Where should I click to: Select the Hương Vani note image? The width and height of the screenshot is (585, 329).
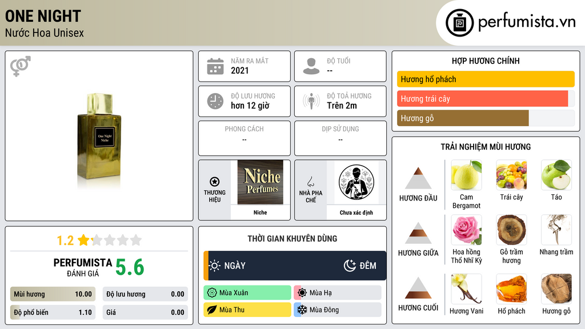466,289
